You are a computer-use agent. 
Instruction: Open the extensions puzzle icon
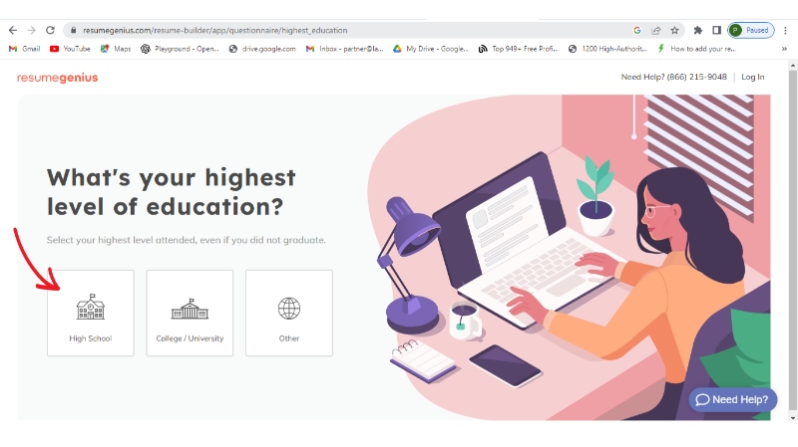(x=697, y=31)
